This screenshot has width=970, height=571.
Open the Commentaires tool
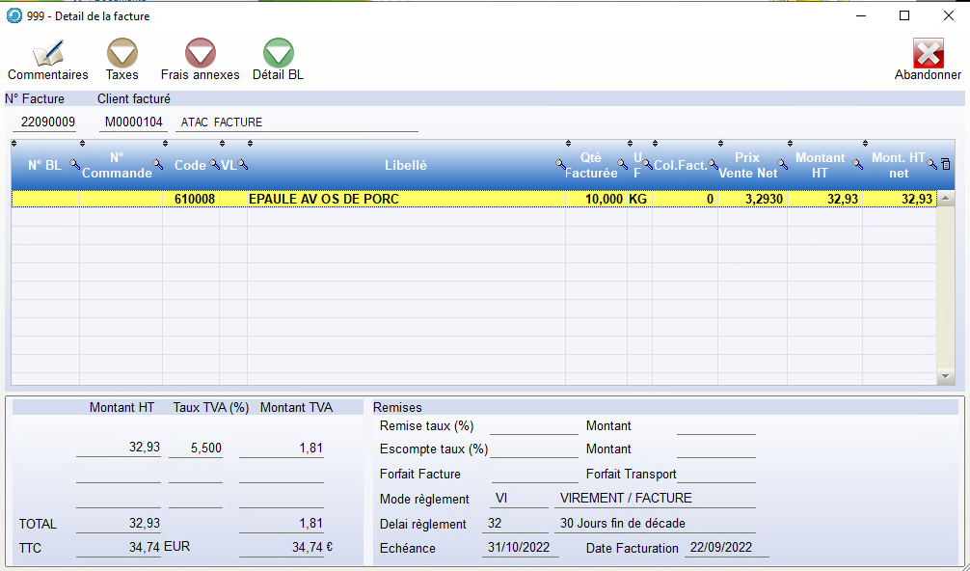coord(47,60)
